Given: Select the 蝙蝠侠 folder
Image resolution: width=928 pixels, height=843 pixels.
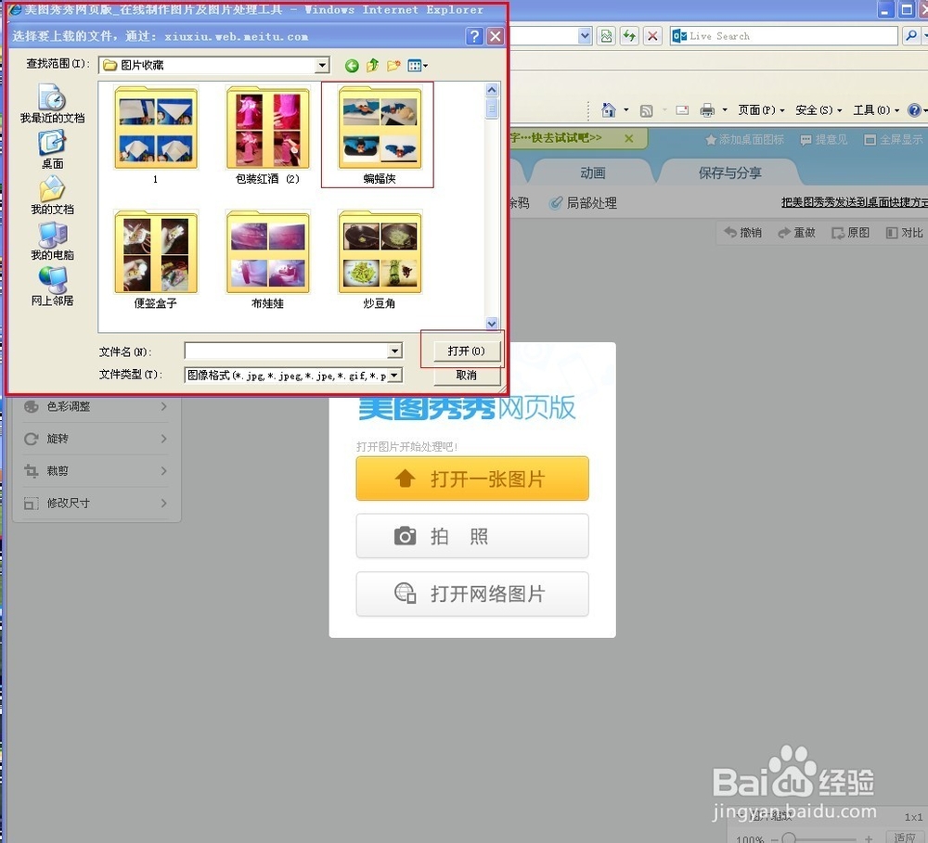Looking at the screenshot, I should tap(379, 134).
